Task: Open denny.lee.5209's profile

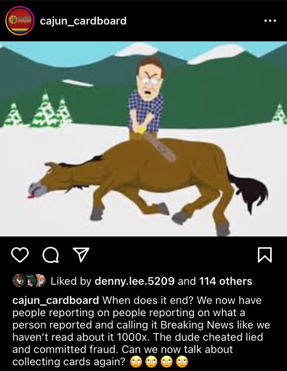Action: click(x=135, y=281)
